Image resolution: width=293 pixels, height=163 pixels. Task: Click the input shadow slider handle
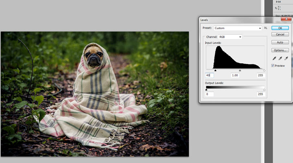[x=215, y=71]
